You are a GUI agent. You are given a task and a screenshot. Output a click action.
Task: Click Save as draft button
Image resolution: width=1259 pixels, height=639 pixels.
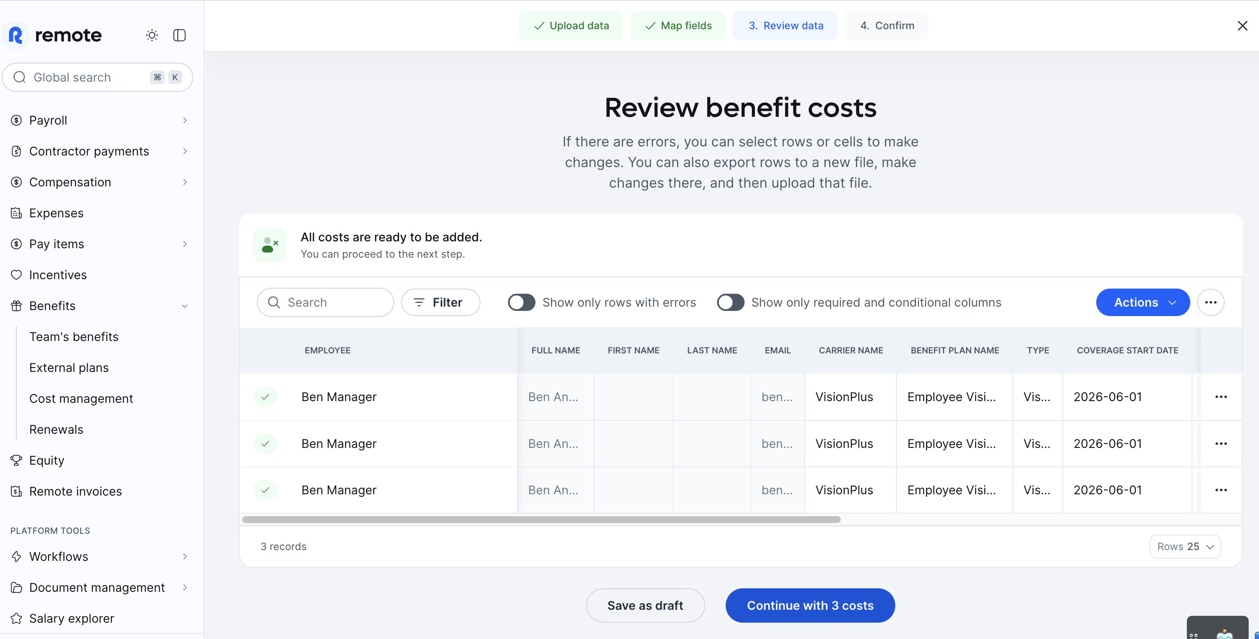click(x=645, y=605)
